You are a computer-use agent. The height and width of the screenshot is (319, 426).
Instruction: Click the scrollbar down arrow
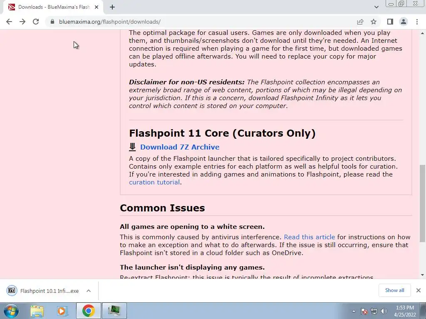[422, 275]
